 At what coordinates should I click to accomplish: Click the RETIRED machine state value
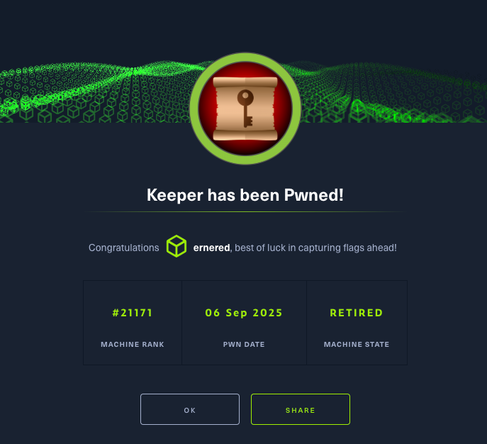[x=357, y=313]
